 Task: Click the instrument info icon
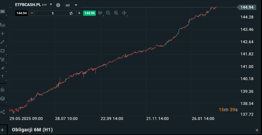58,5
